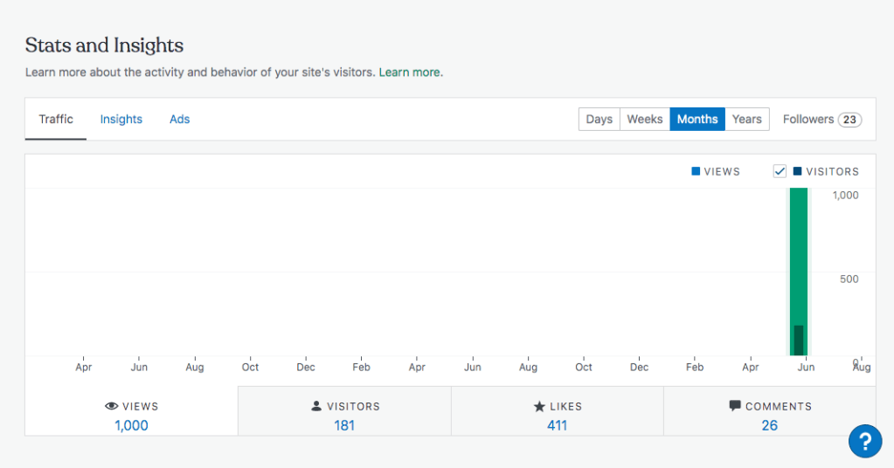Click the person icon beside Visitors
Image resolution: width=894 pixels, height=468 pixels.
(x=316, y=406)
